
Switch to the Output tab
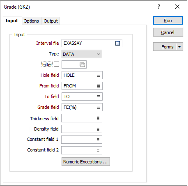click(50, 21)
